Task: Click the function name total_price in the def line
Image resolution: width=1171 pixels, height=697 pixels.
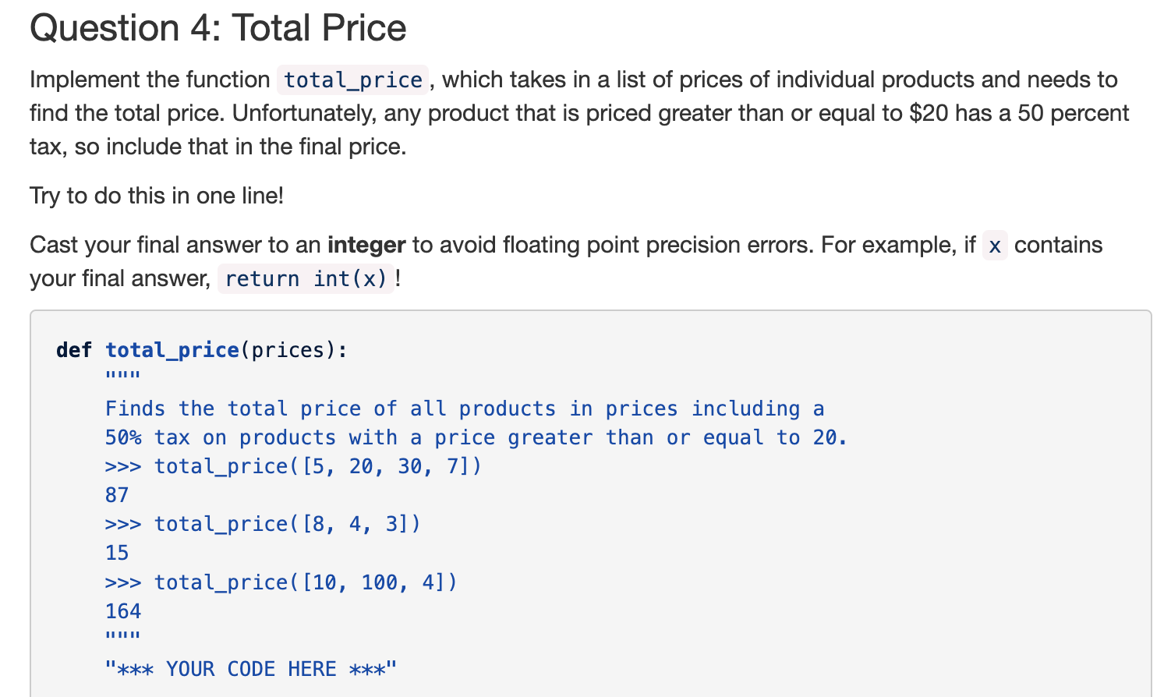Action: pos(172,350)
